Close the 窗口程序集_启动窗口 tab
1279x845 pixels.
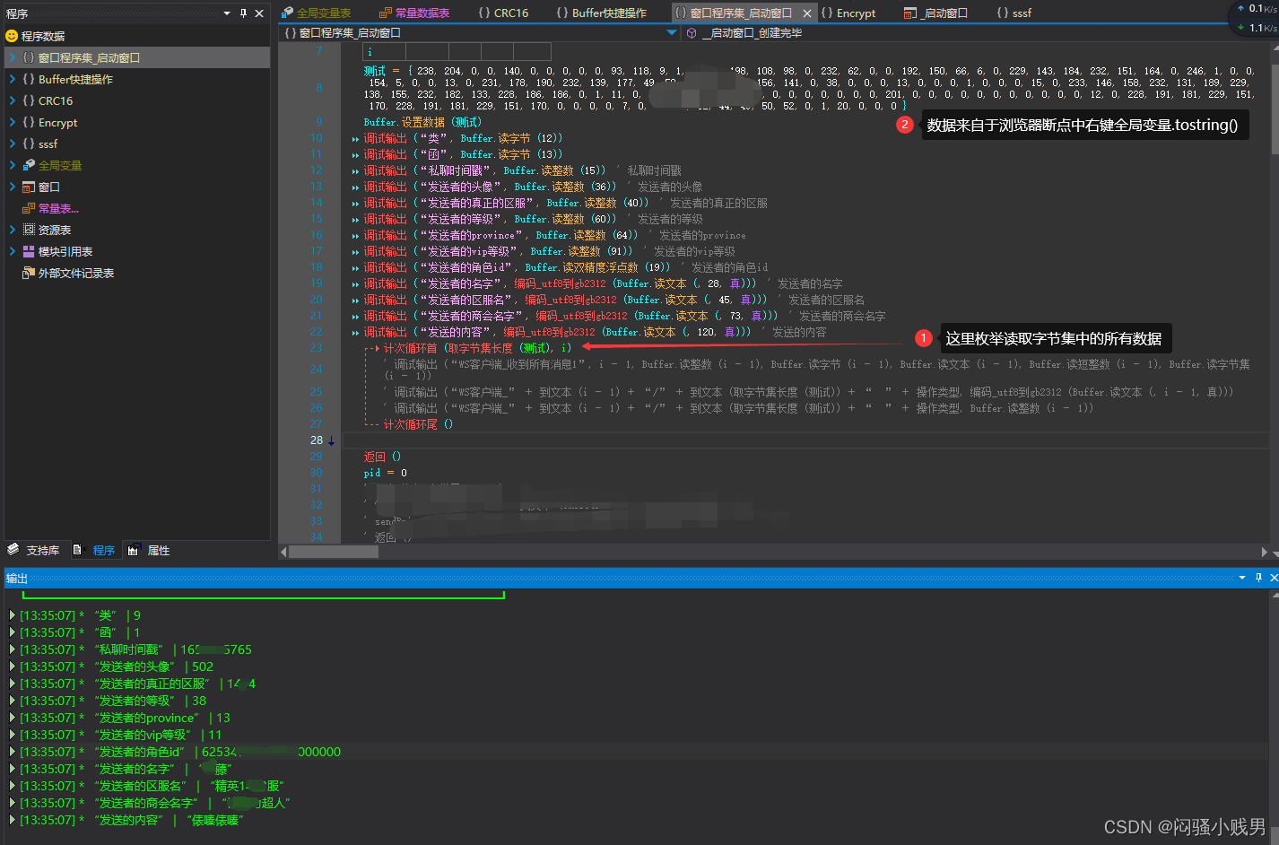807,13
